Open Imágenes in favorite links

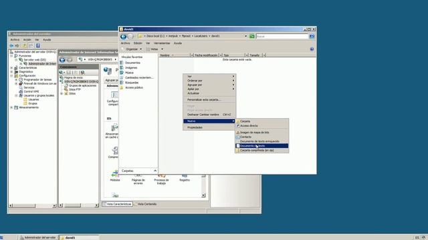click(131, 68)
